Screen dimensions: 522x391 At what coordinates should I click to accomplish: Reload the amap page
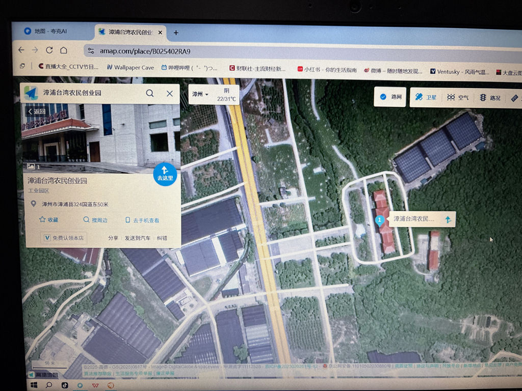49,50
